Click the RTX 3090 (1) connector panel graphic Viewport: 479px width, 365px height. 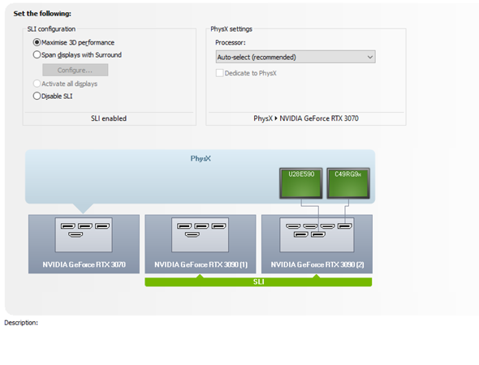pyautogui.click(x=200, y=234)
